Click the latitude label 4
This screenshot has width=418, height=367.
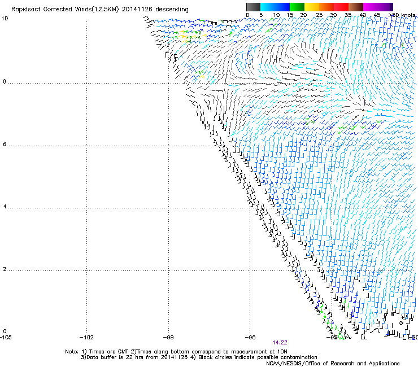point(5,207)
